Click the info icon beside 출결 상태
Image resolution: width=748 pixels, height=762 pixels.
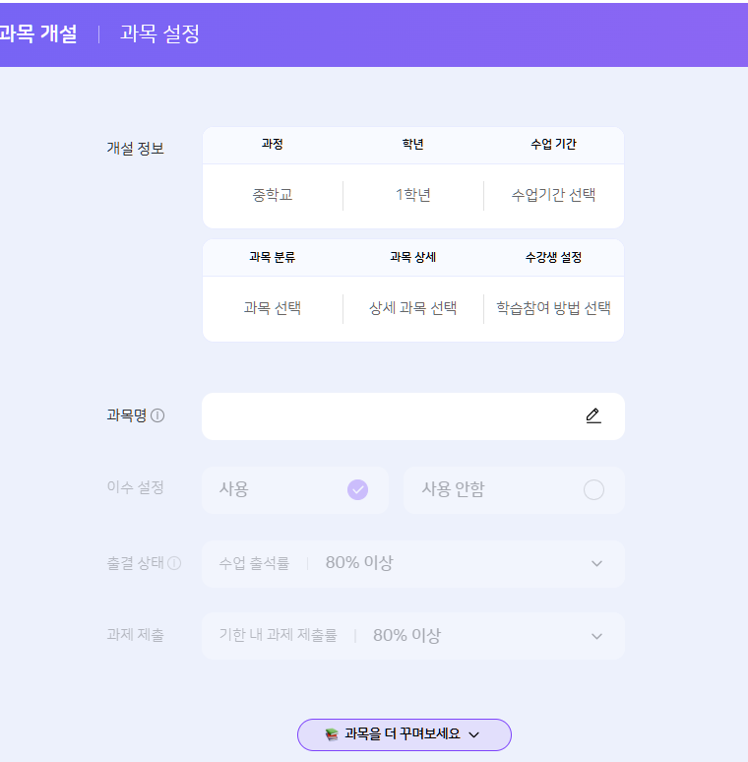[174, 563]
